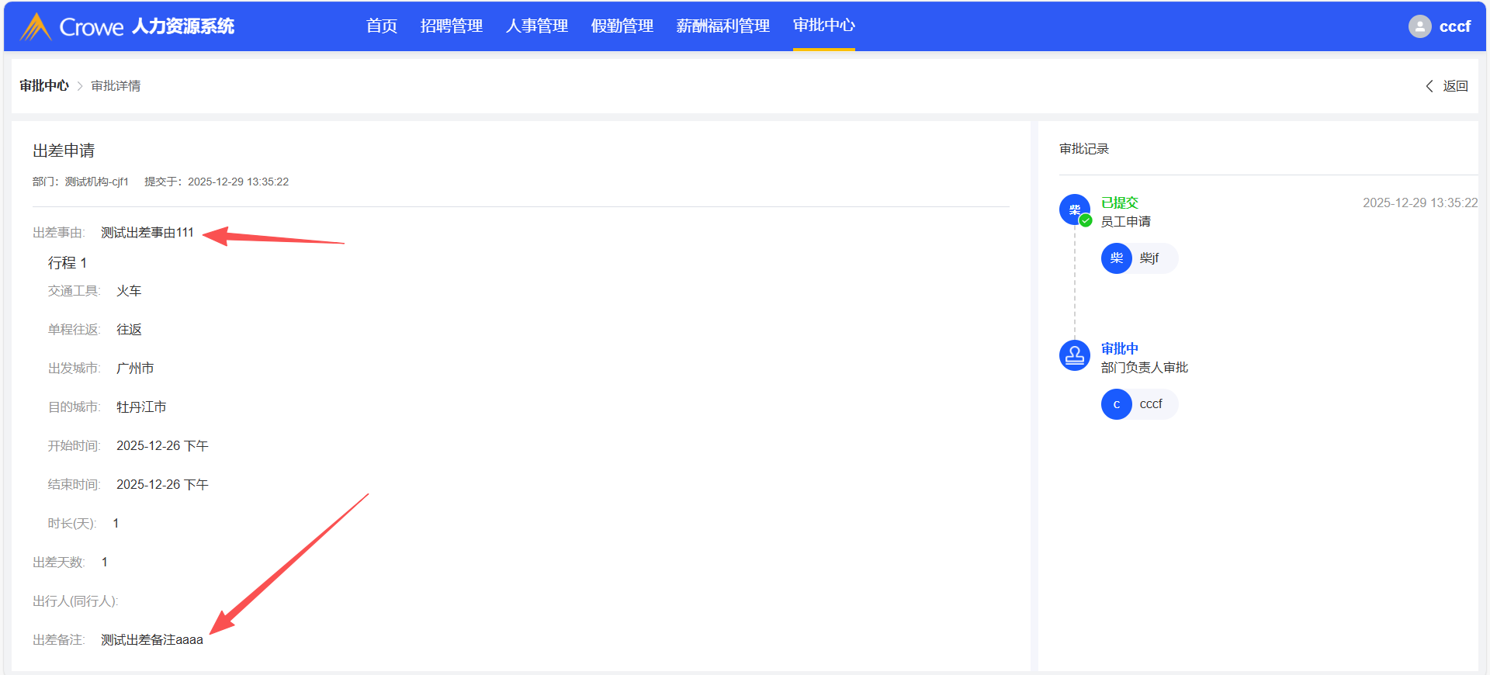The image size is (1490, 675).
Task: Click the 部门负责人审批 step text
Action: tap(1145, 368)
